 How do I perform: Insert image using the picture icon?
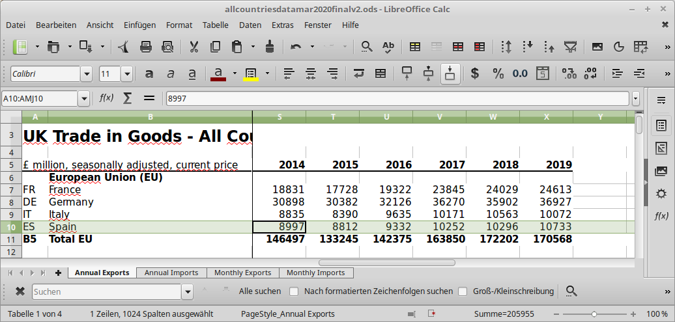pyautogui.click(x=597, y=47)
